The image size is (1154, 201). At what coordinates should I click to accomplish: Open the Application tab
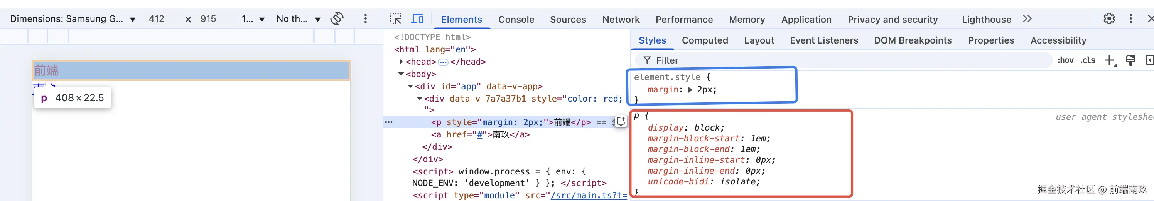tap(806, 19)
